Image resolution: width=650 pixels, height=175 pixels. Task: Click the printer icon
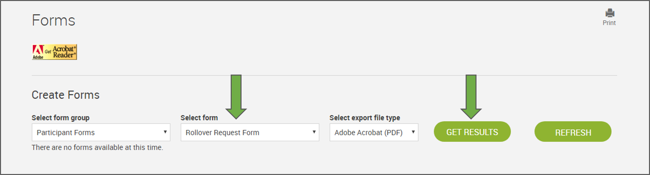click(x=610, y=13)
